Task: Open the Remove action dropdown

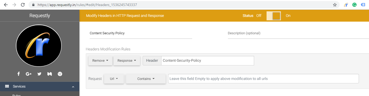Action: pos(100,61)
